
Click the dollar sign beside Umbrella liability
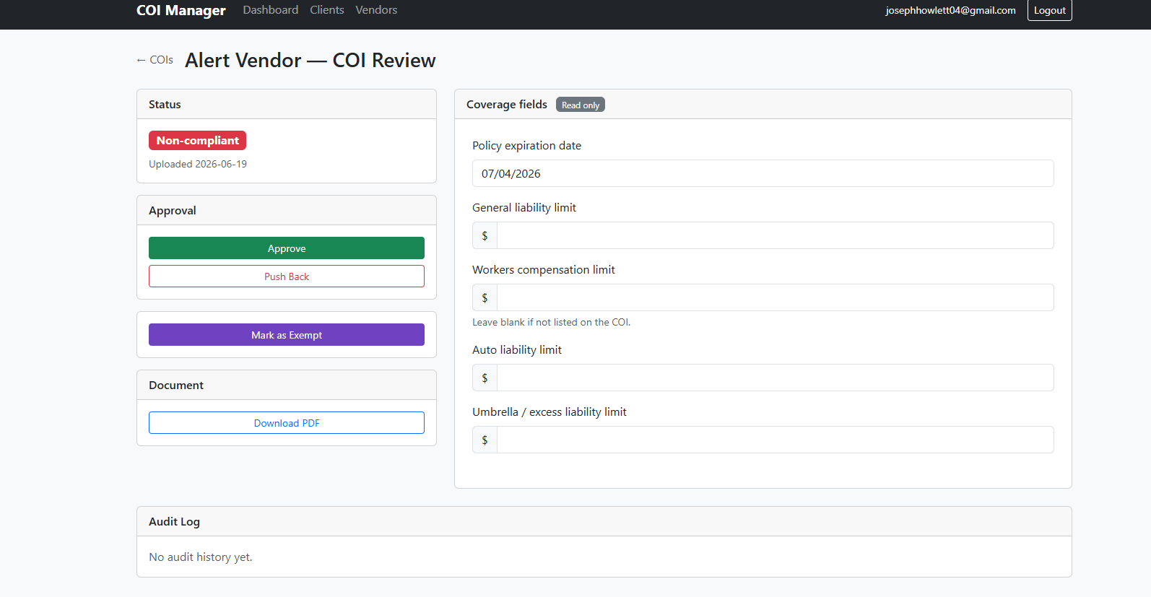pyautogui.click(x=485, y=440)
